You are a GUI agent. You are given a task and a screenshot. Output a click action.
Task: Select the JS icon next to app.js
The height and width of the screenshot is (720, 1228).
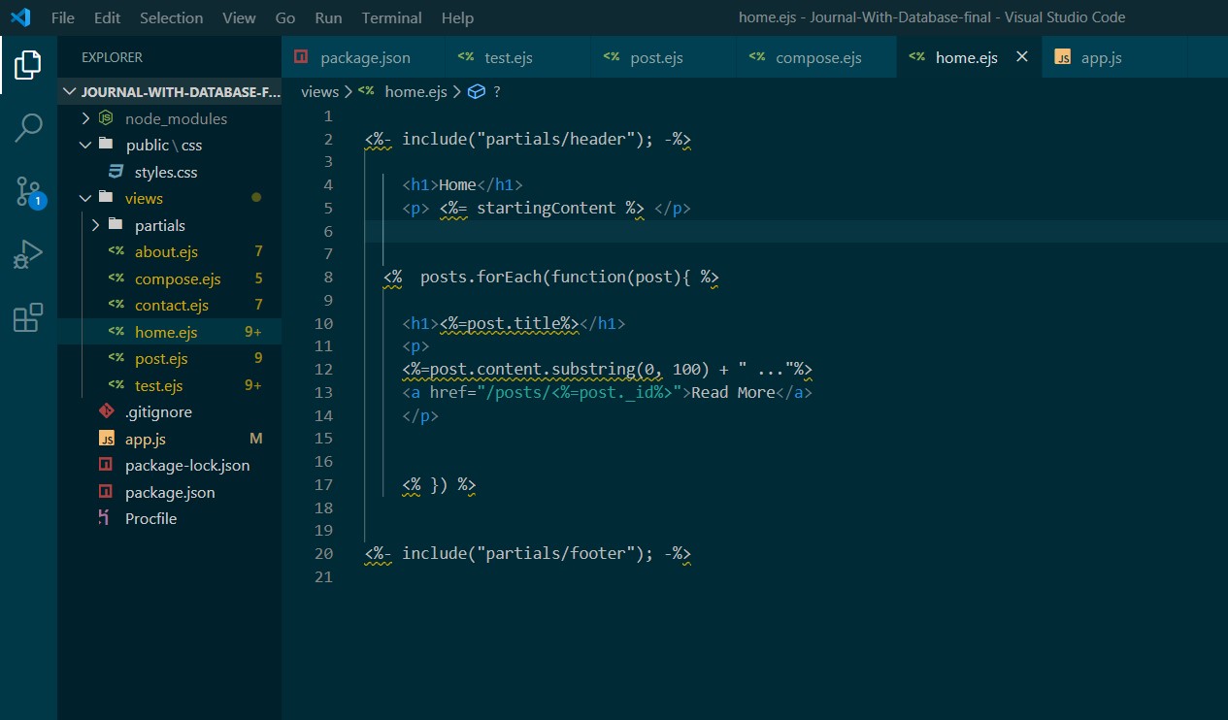coord(106,439)
